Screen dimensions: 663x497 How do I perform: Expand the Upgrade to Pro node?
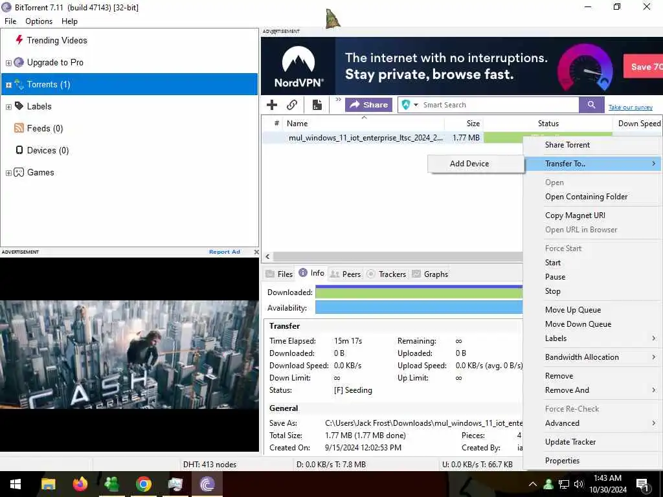pyautogui.click(x=8, y=63)
